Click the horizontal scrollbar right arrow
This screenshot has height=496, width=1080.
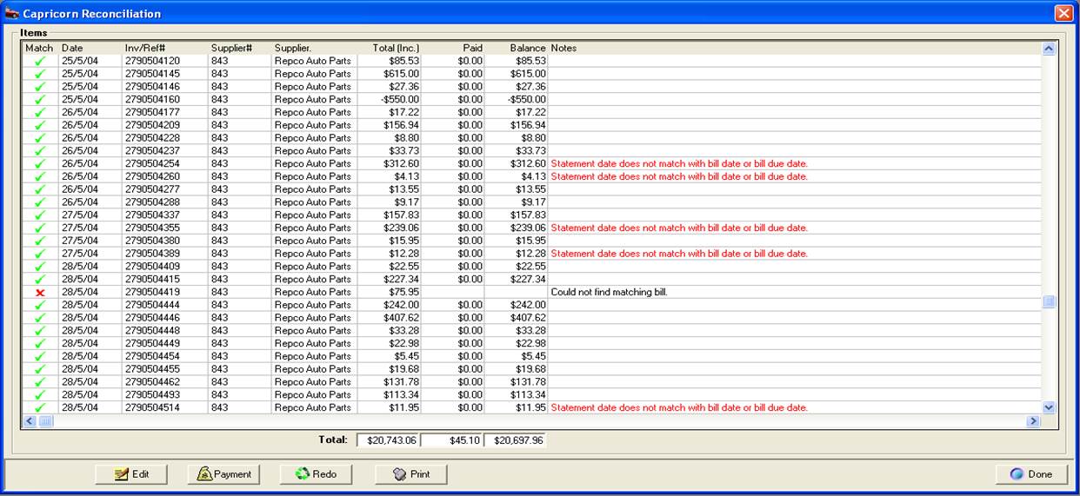1033,421
